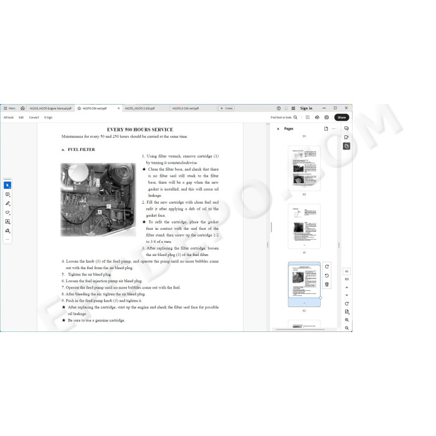Image resolution: width=436 pixels, height=436 pixels.
Task: Choose the Add text box tool
Action: [7, 222]
